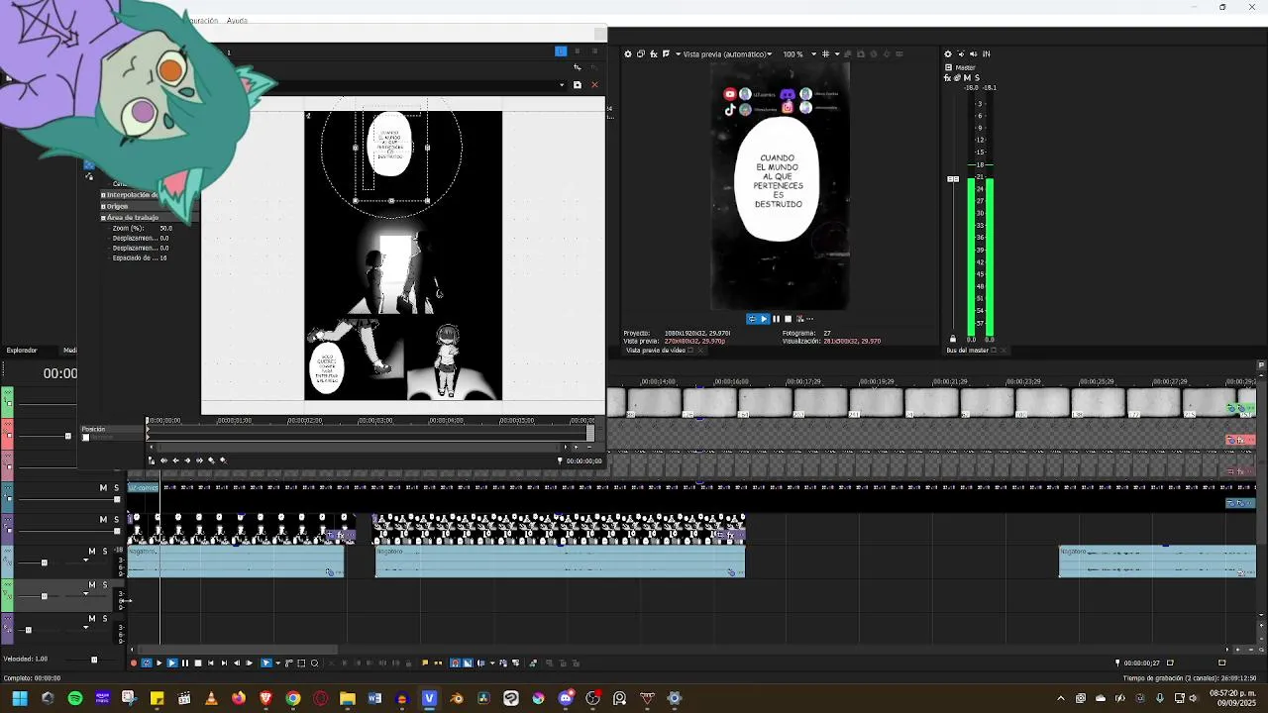Click previous keyframe arrow in Pan/Crop controls
Screen dimensions: 1268x713
coord(175,460)
